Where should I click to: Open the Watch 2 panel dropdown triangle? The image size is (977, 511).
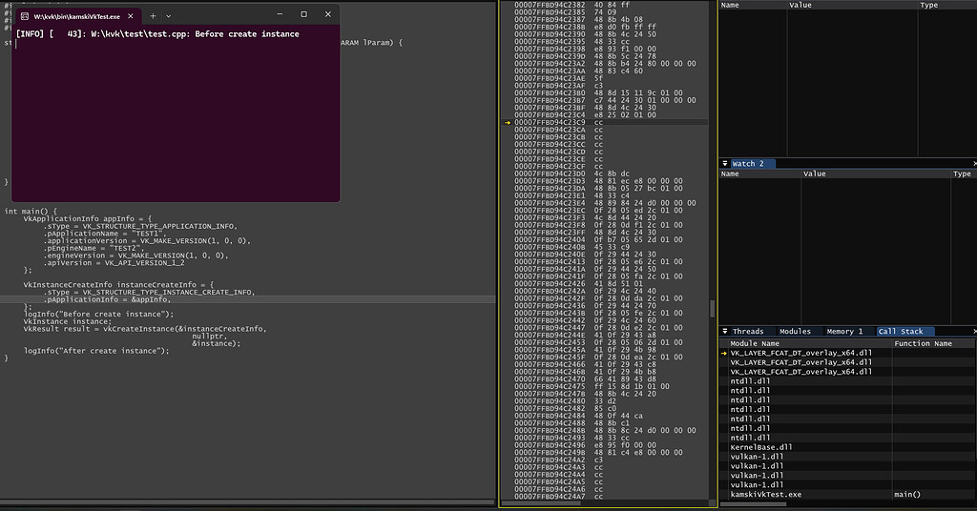click(725, 164)
